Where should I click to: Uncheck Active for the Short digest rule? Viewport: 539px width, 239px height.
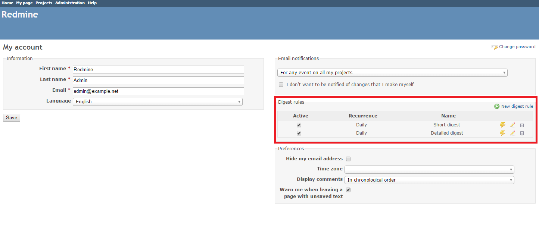[x=299, y=125]
